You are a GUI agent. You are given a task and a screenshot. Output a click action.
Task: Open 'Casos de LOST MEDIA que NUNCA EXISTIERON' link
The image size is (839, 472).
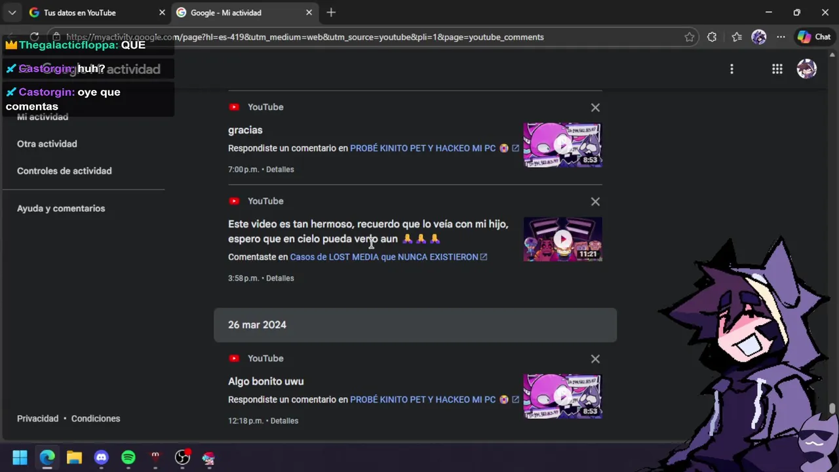click(384, 257)
